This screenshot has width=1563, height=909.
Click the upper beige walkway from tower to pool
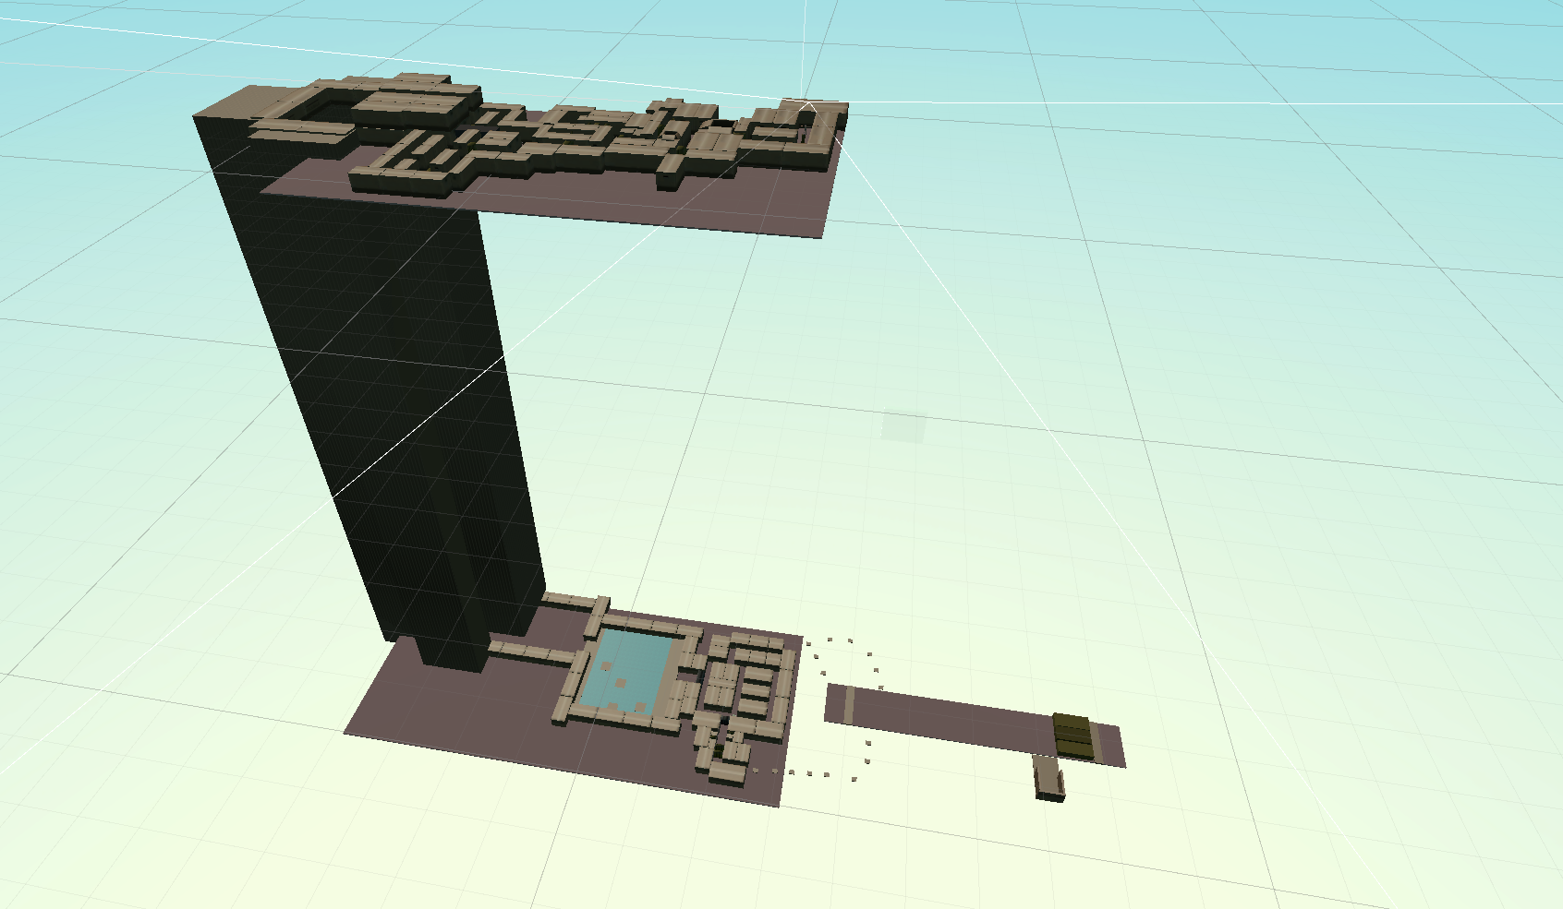point(573,603)
